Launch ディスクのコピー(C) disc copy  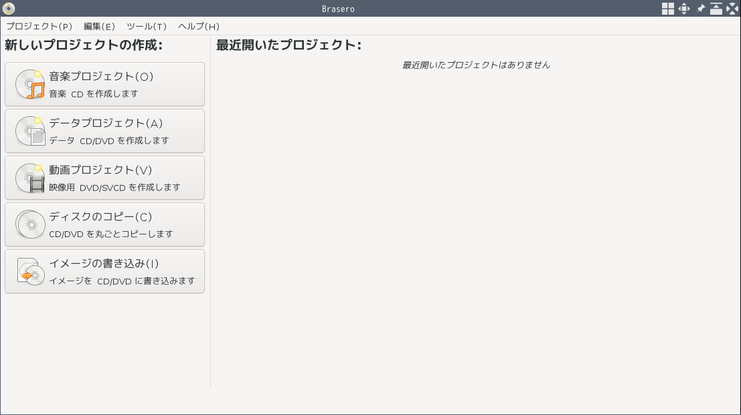105,225
